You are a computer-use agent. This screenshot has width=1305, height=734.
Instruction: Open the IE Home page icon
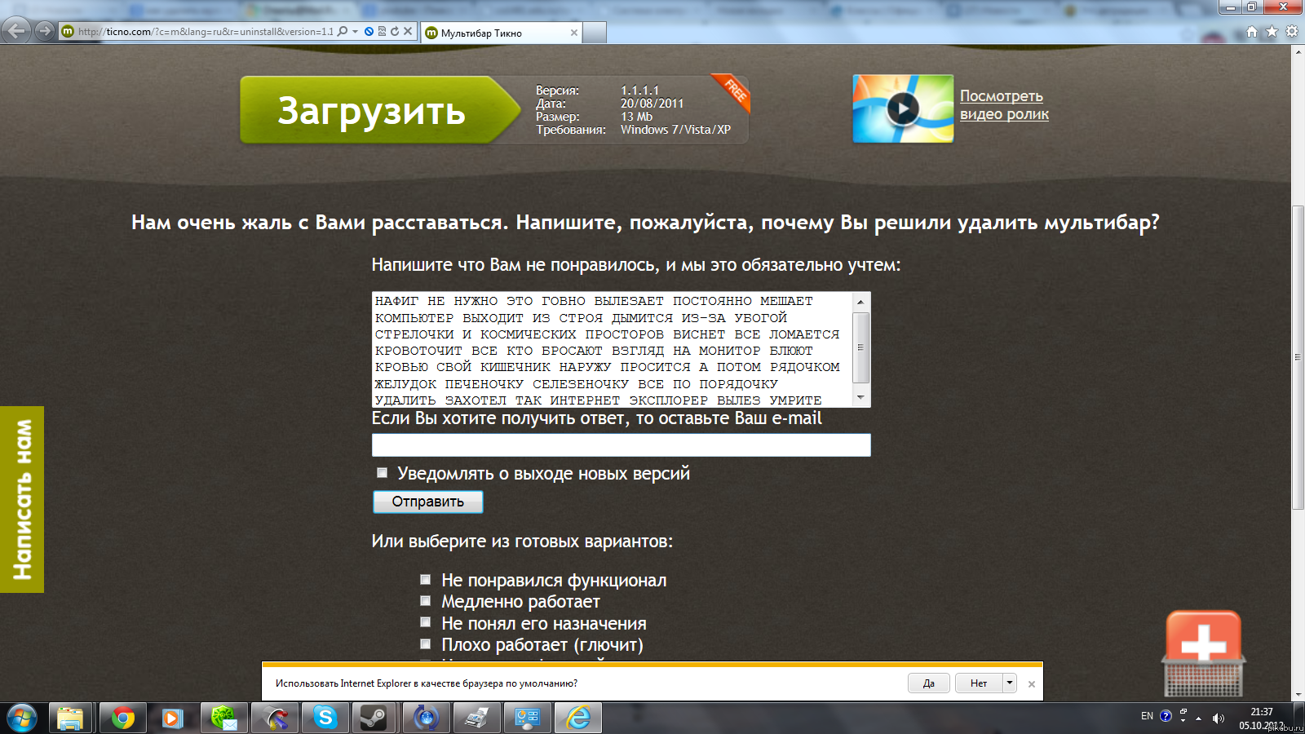pos(1252,32)
